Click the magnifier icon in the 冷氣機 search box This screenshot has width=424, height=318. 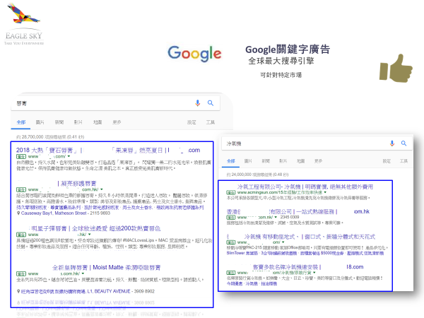pyautogui.click(x=404, y=143)
